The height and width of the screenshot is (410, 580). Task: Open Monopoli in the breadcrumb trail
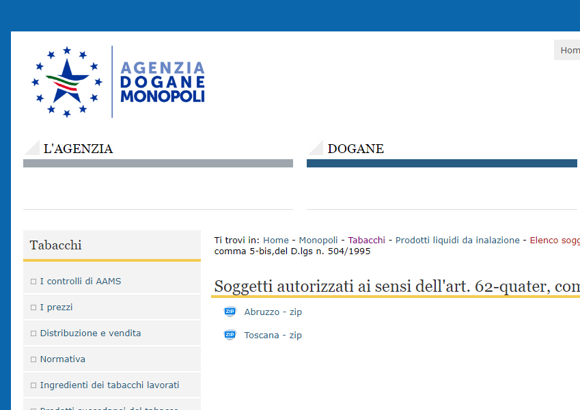coord(318,240)
